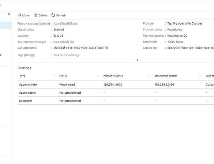Screen dimensions: 214x164
Task: Click the Subscription ID value
Action: (x=80, y=48)
